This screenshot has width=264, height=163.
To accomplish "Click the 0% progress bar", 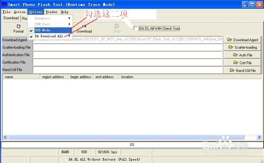I will coord(132,145).
